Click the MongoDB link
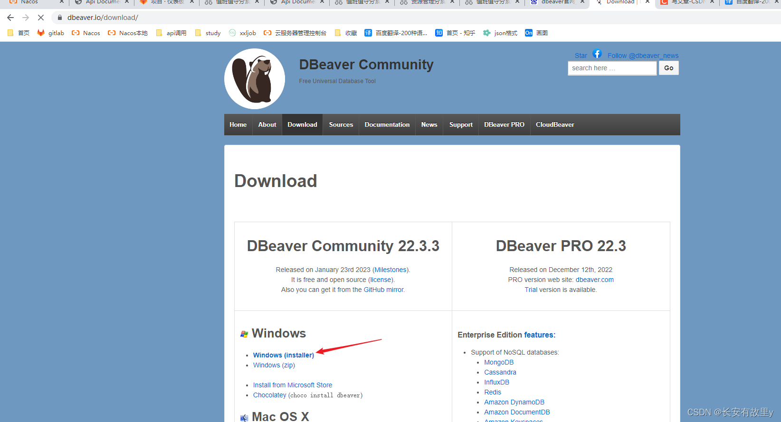 click(499, 362)
